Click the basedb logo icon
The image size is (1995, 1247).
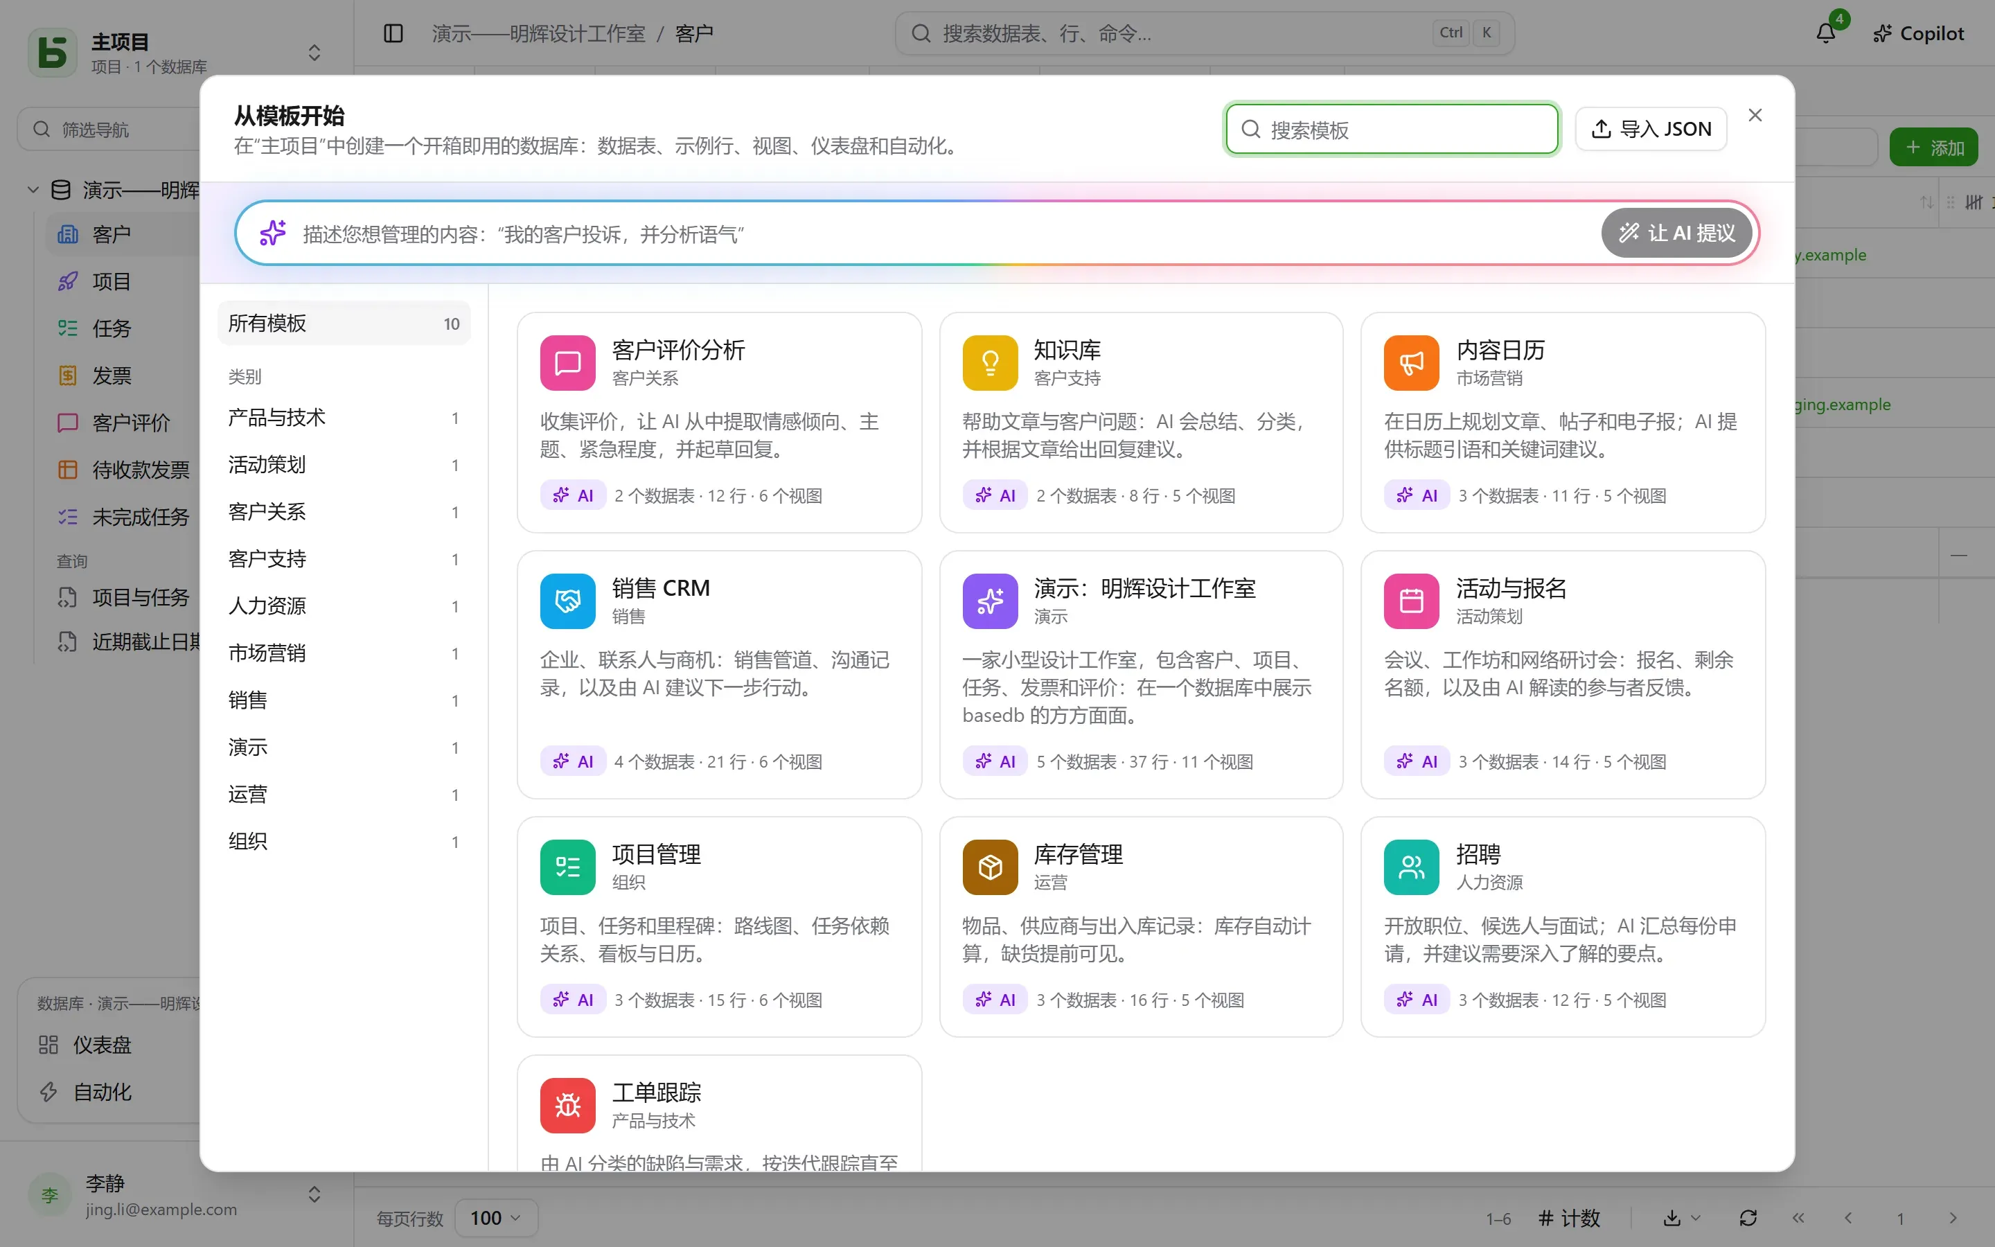tap(53, 52)
